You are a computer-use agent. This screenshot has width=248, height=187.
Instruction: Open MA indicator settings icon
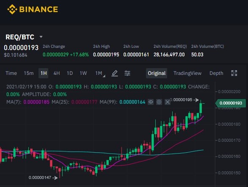click(x=159, y=102)
